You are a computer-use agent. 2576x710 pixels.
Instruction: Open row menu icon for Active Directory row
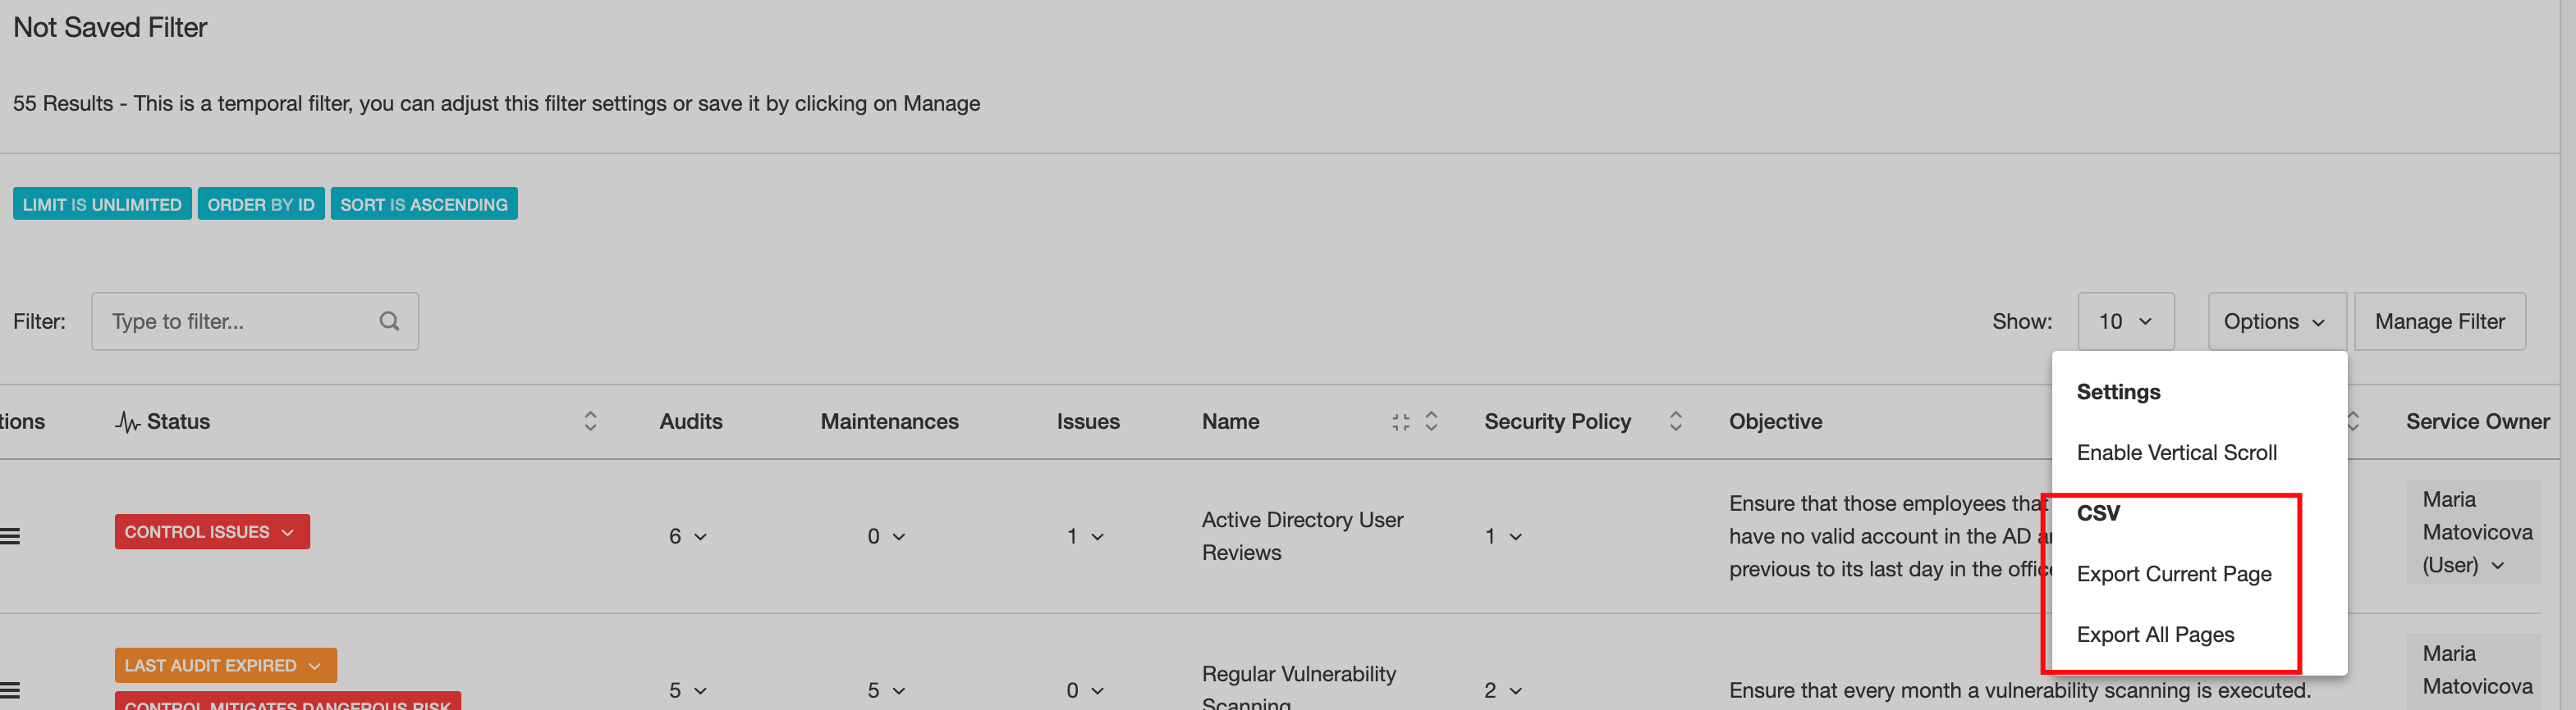[10, 536]
